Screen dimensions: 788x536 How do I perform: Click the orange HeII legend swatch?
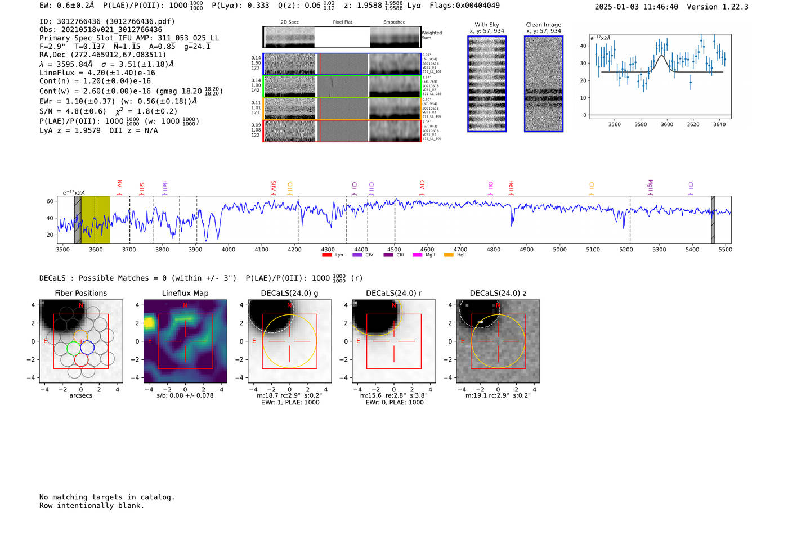(x=449, y=255)
